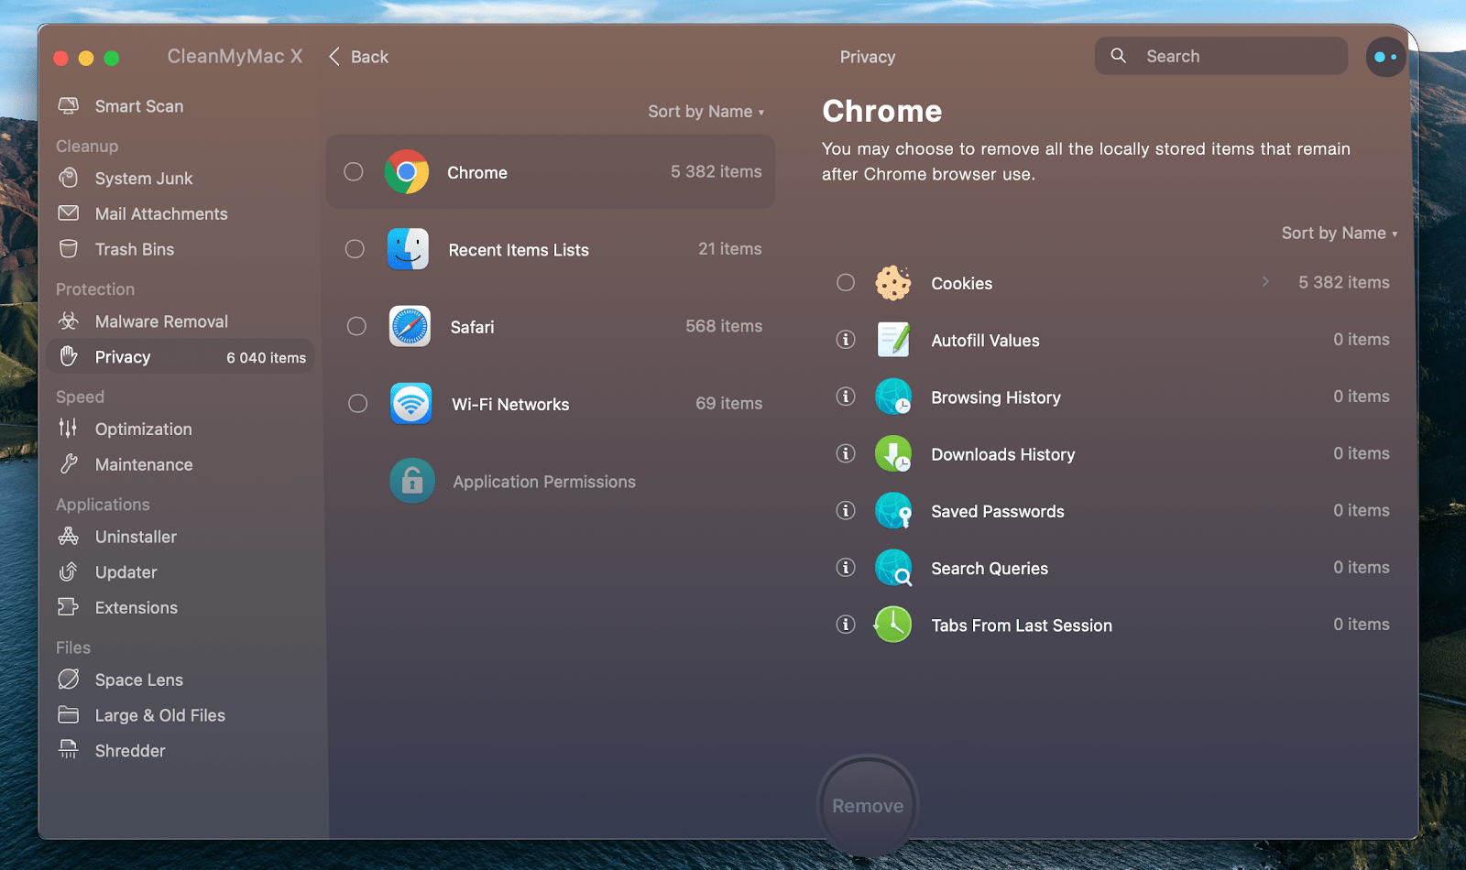Click the Optimization sliders icon
The width and height of the screenshot is (1466, 870).
pos(69,429)
